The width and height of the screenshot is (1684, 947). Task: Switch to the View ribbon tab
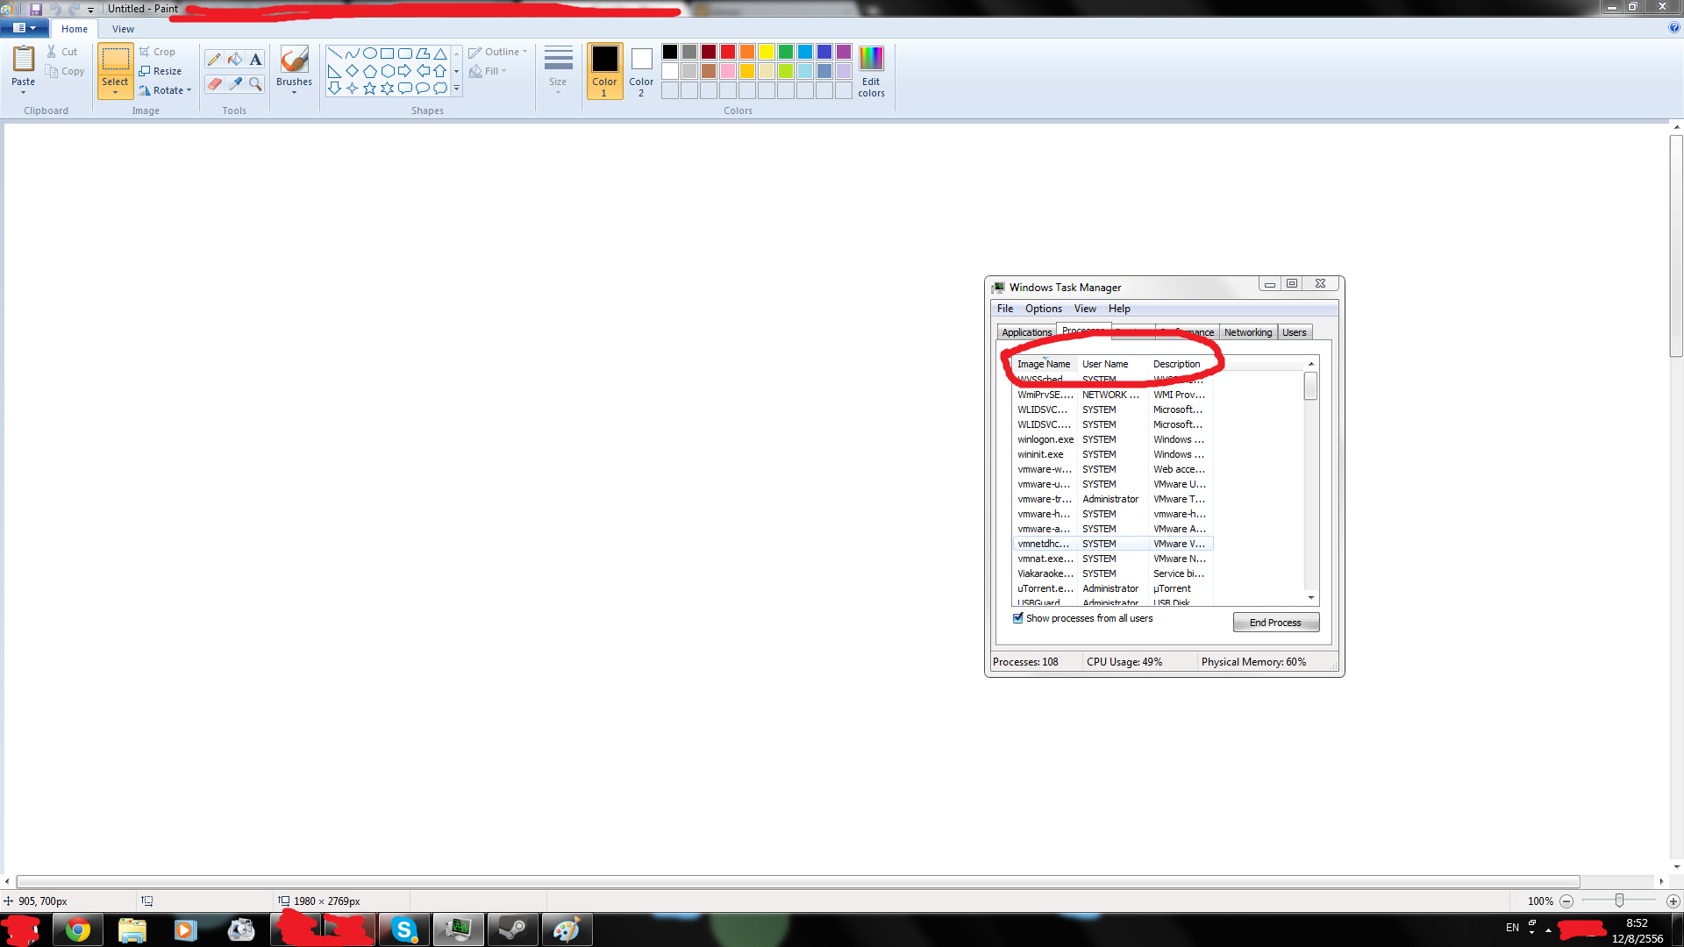[x=123, y=29]
